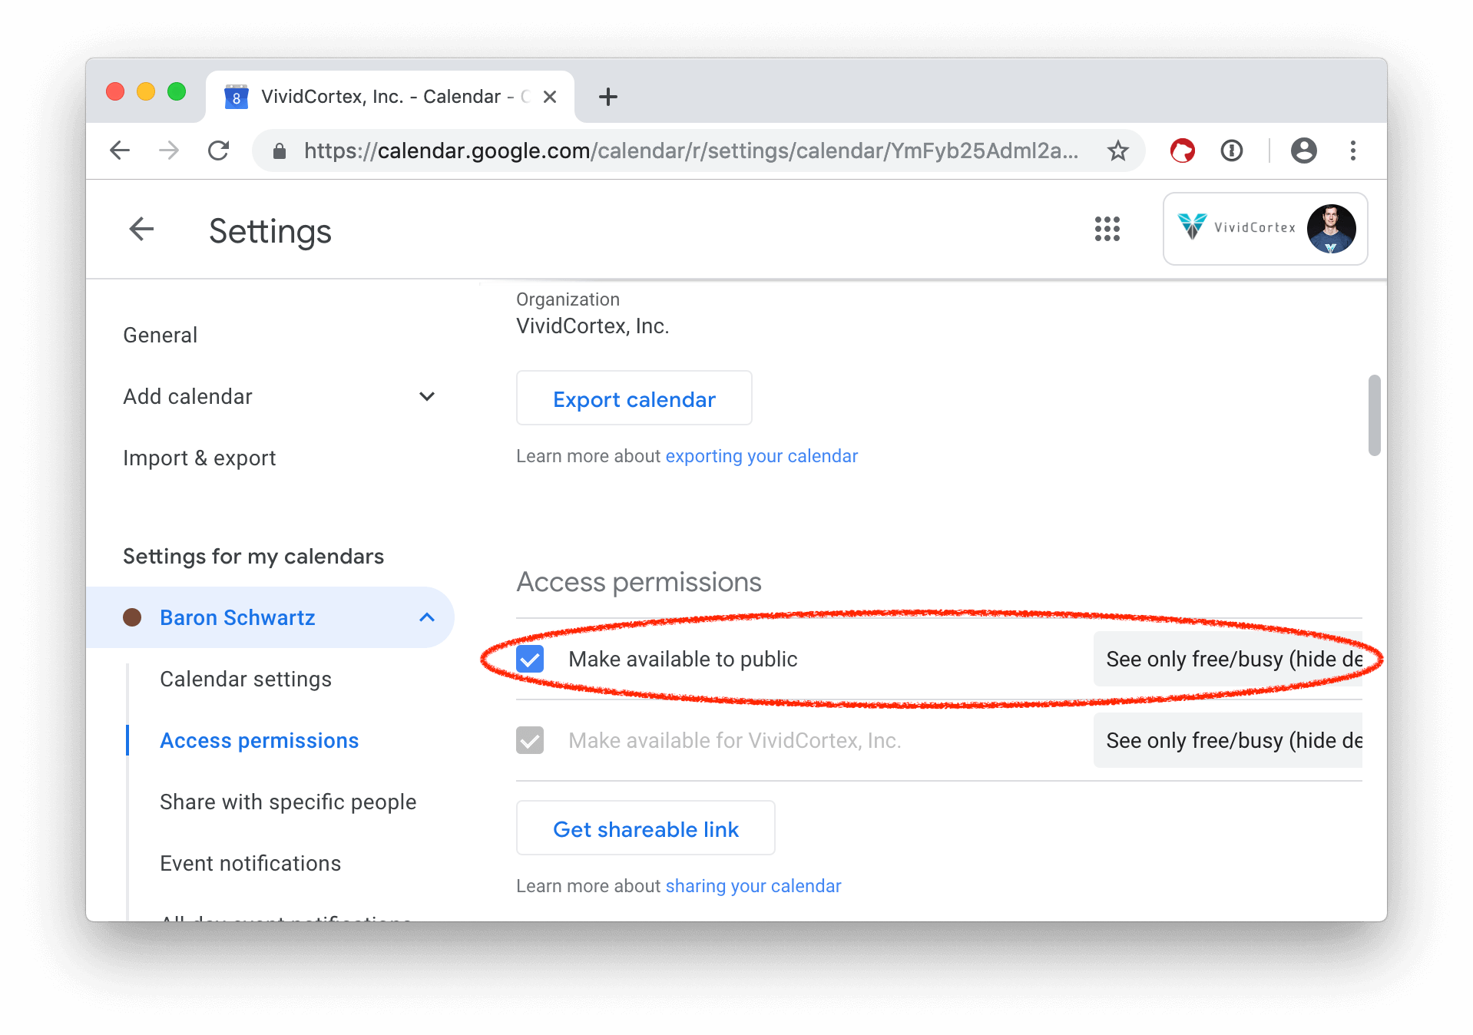Open the General settings menu item

(161, 335)
